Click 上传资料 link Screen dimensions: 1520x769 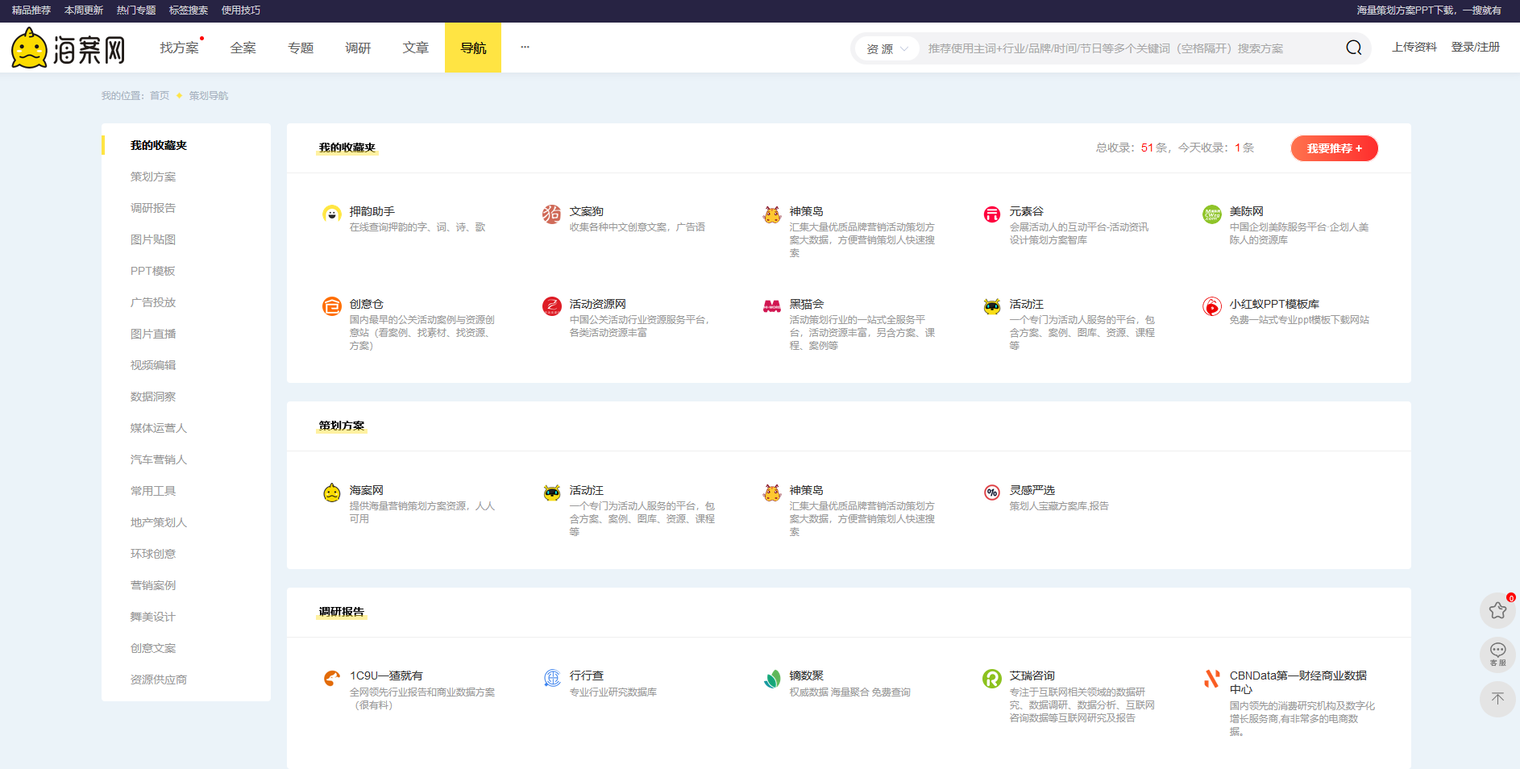tap(1414, 47)
